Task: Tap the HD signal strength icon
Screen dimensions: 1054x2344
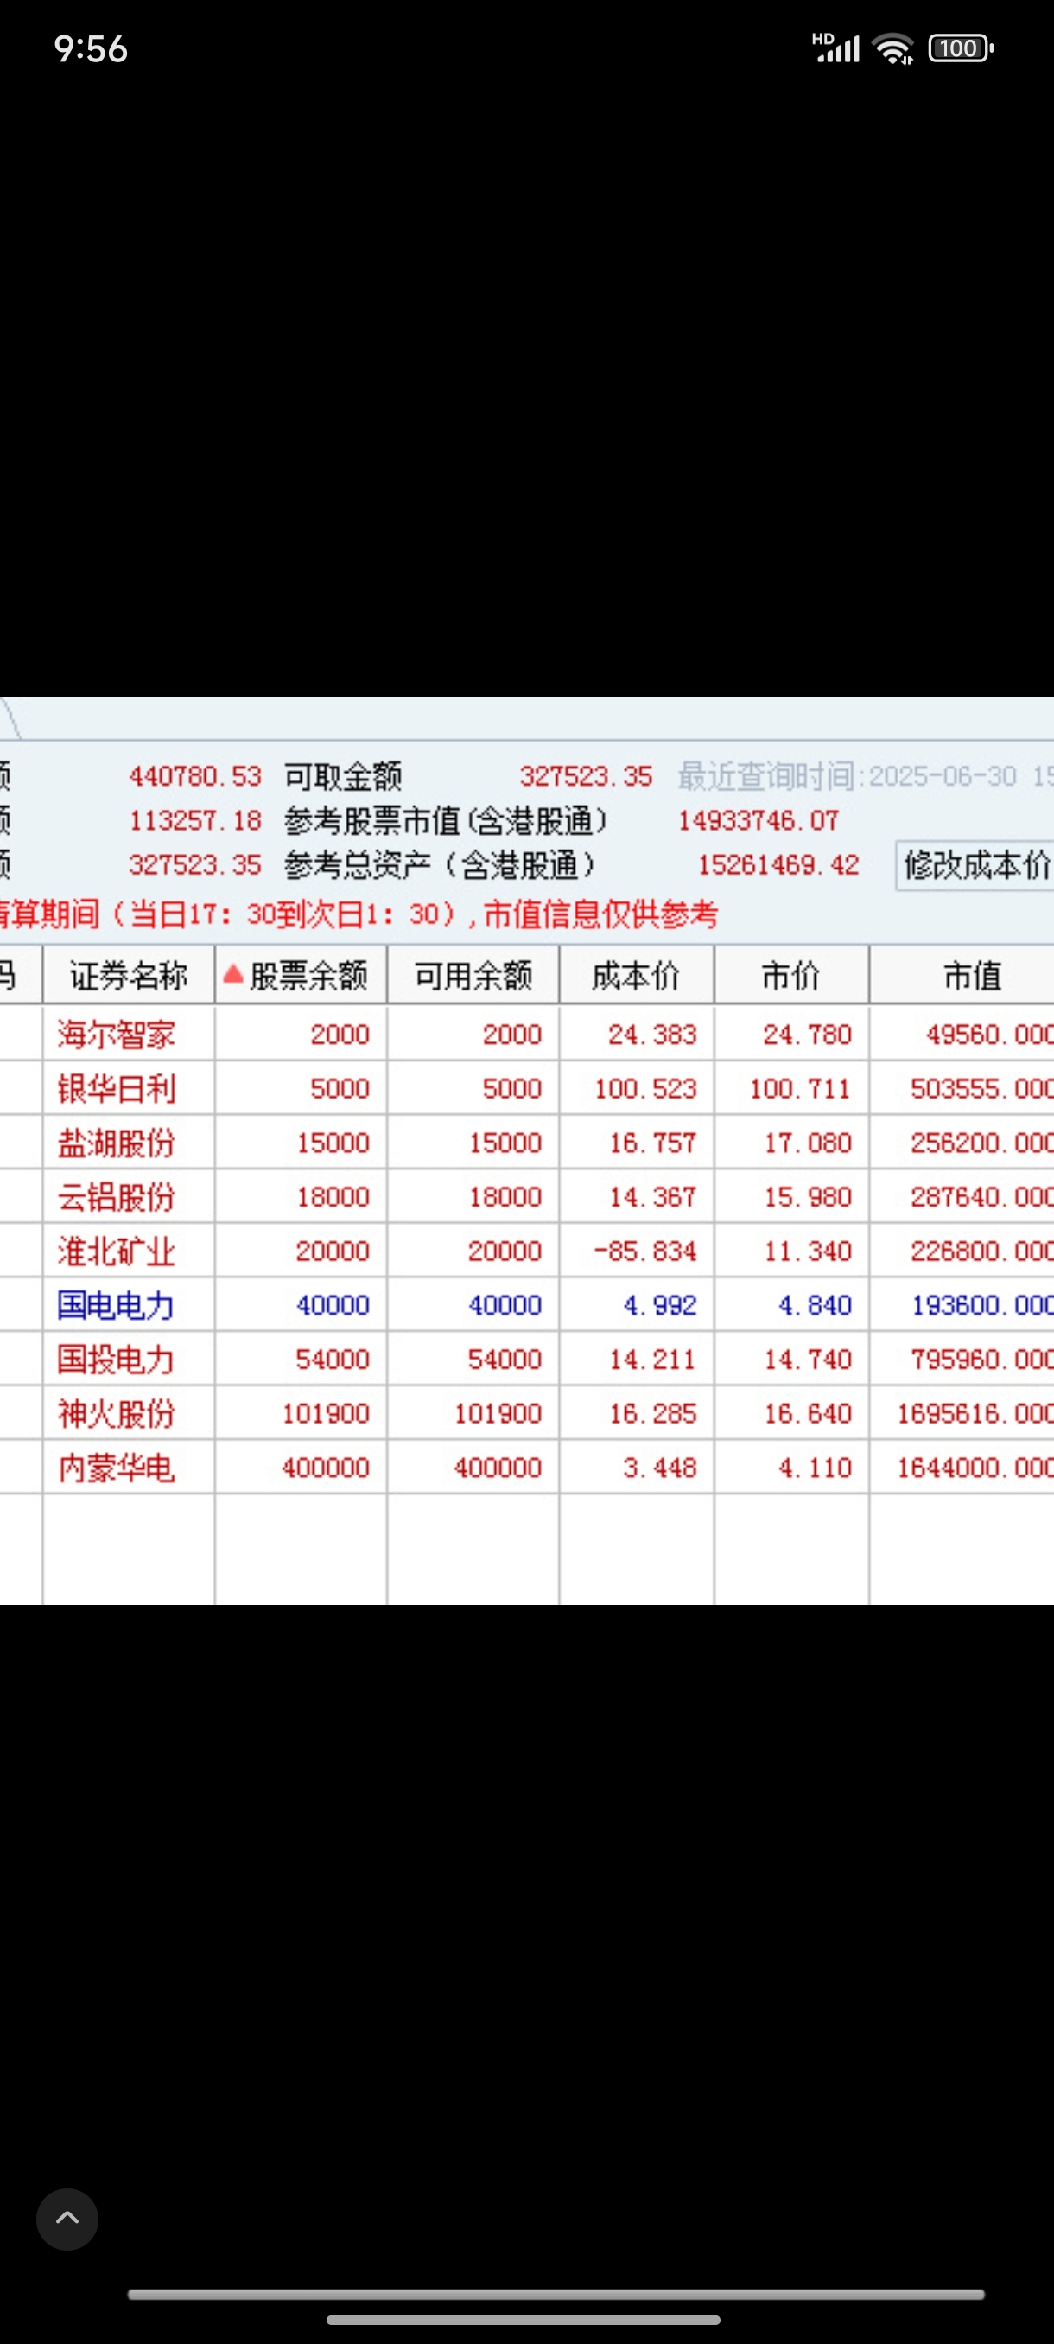Action: pos(835,48)
